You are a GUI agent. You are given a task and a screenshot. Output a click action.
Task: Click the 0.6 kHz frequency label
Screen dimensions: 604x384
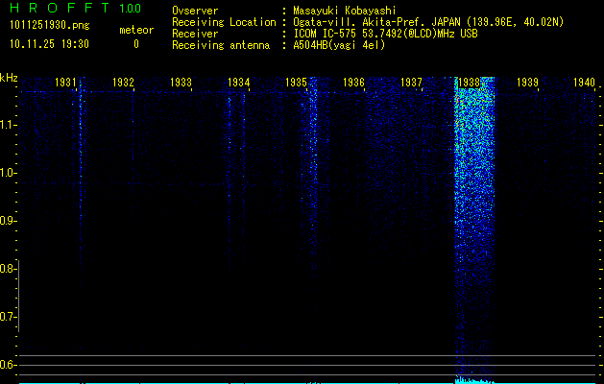pos(8,365)
